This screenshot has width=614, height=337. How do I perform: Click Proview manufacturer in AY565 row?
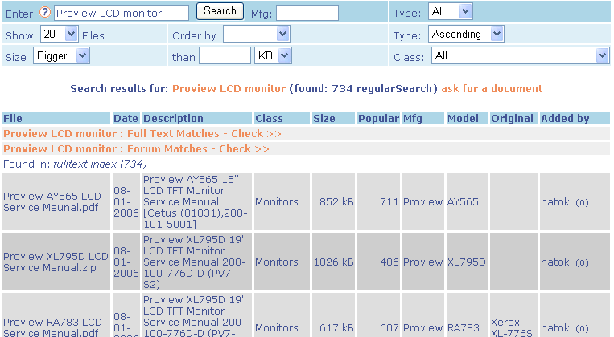click(x=423, y=202)
